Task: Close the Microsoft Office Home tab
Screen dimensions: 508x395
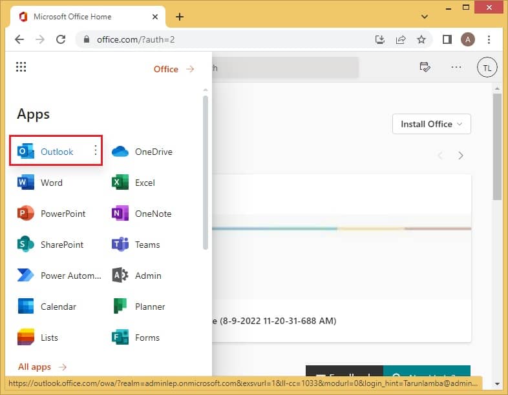Action: tap(155, 17)
